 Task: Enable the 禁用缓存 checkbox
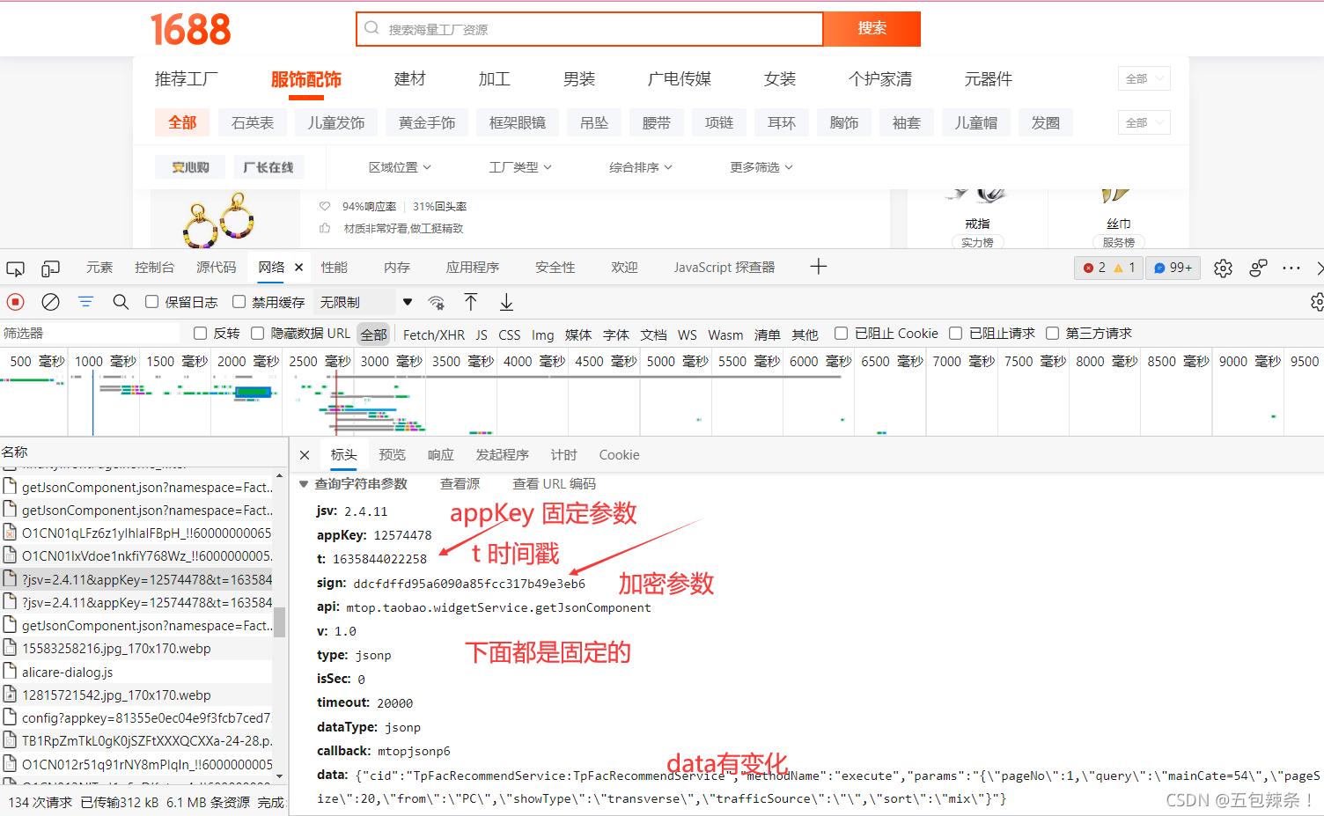[x=239, y=301]
